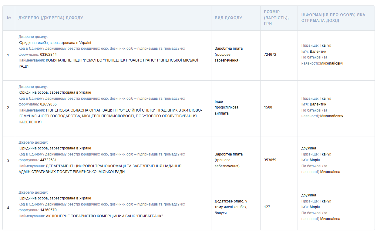
Task: Click the "Розмір (вартість), грн" header
Action: pyautogui.click(x=276, y=18)
